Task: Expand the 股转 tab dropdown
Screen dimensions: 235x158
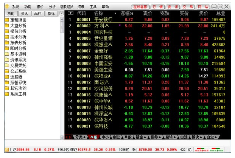Action: point(174,137)
